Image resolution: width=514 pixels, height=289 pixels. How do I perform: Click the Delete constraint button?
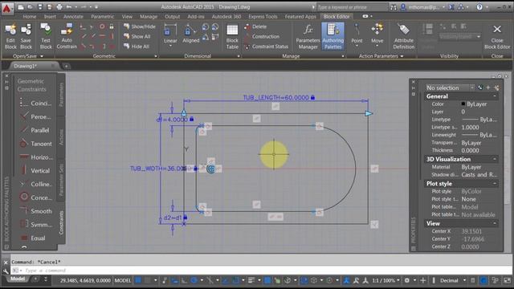click(255, 26)
